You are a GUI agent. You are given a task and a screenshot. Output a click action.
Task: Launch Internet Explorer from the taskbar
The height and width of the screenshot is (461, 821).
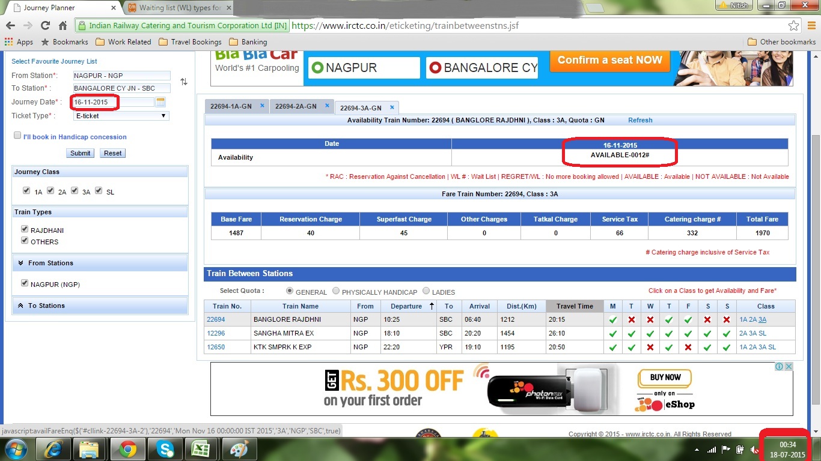point(53,449)
